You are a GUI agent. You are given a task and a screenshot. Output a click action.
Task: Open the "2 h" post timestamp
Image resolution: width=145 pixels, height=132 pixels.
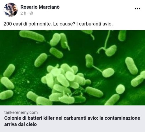[x=23, y=13]
